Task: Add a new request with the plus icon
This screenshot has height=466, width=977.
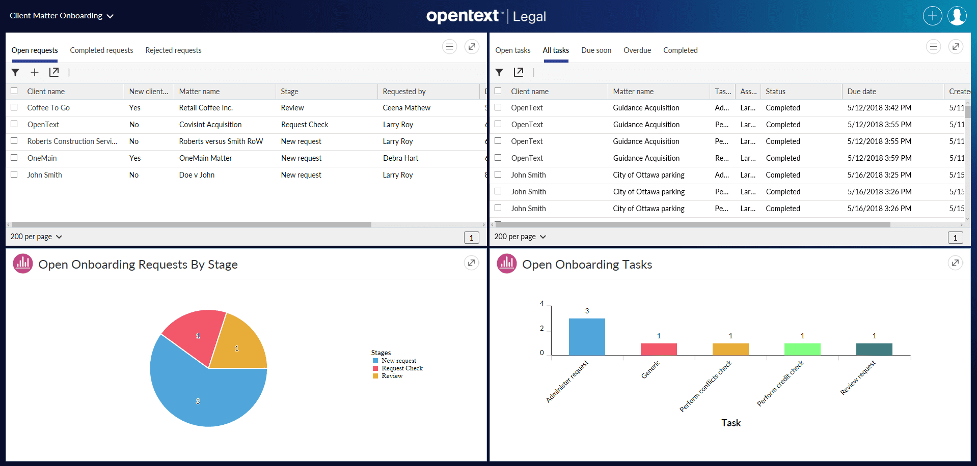Action: pyautogui.click(x=34, y=72)
